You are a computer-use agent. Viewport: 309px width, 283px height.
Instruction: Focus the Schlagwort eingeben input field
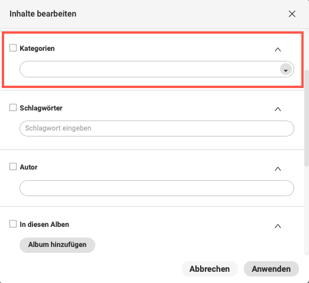157,128
